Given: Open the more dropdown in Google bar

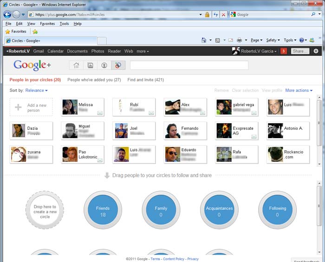Looking at the screenshot, I should pos(143,51).
